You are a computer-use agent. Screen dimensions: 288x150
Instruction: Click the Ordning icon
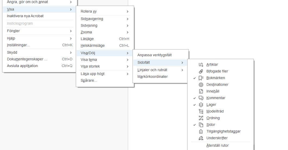(x=201, y=118)
